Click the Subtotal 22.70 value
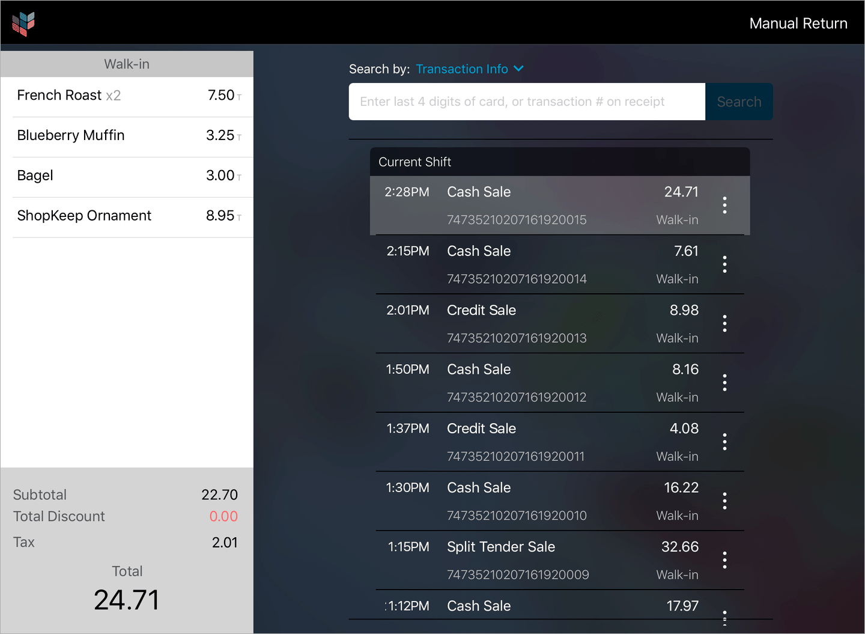 (x=219, y=495)
